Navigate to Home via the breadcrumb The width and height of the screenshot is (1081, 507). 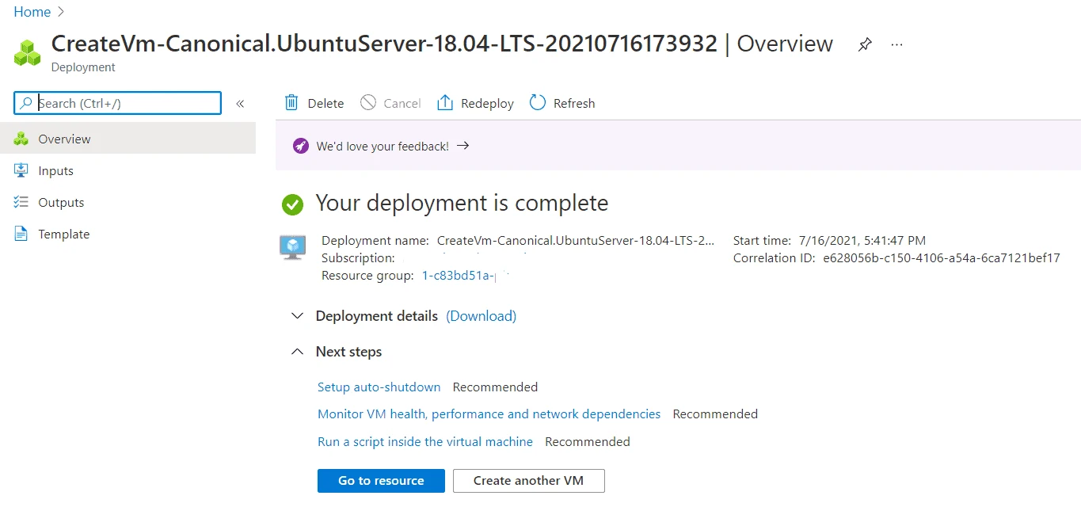pos(32,12)
